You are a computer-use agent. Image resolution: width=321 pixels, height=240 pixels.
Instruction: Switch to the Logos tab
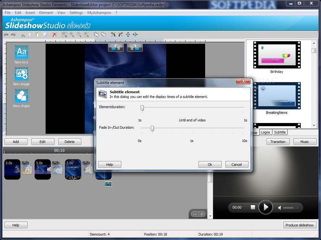[265, 133]
